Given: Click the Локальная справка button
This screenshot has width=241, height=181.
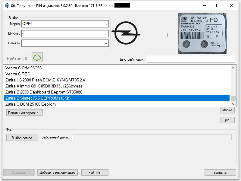Looking at the screenshot, I should coord(24,113).
